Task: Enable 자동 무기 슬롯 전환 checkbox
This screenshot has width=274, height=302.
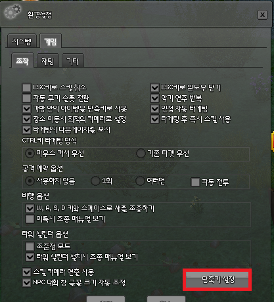Action: tap(26, 98)
